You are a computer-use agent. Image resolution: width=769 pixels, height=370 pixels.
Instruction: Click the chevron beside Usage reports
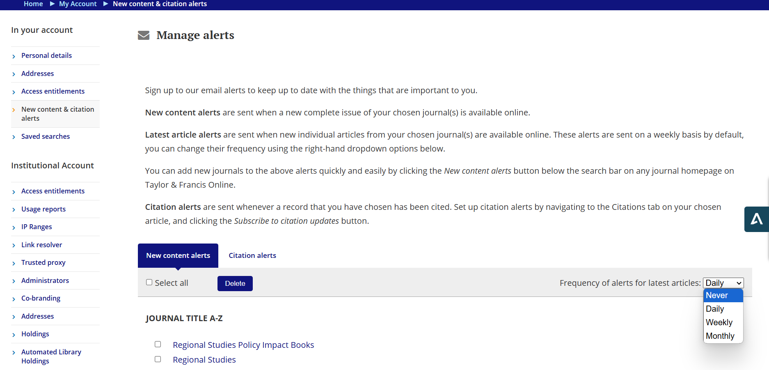14,209
